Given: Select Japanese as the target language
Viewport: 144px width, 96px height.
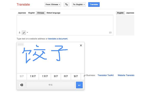Looking at the screenshot, I should pos(130,13).
